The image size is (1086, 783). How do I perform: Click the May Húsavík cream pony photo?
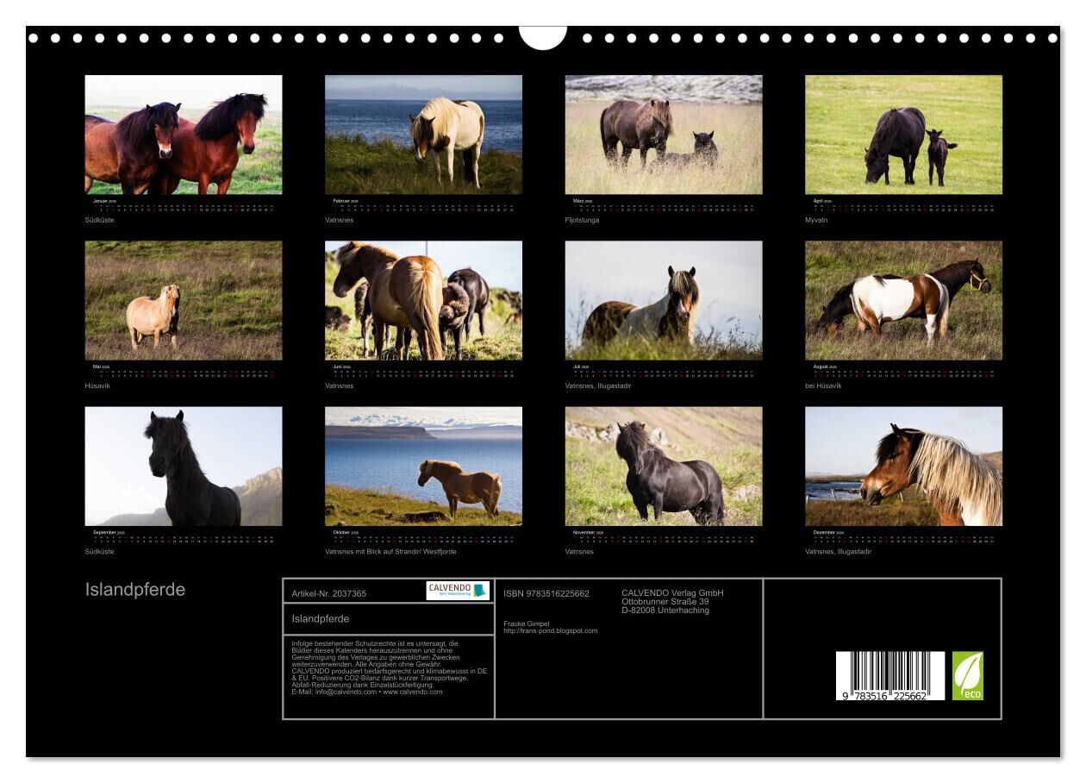184,300
